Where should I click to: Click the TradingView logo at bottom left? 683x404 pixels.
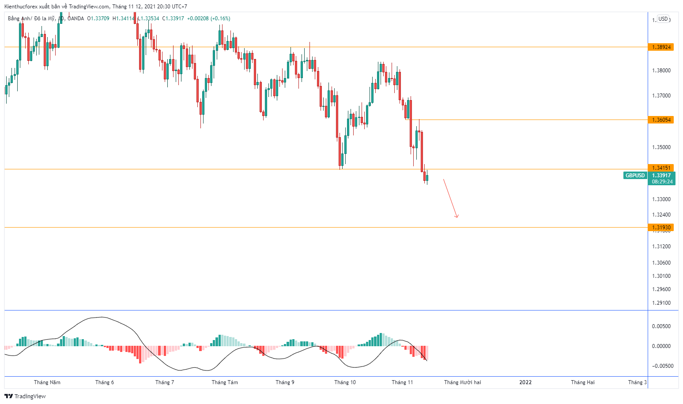pyautogui.click(x=25, y=396)
